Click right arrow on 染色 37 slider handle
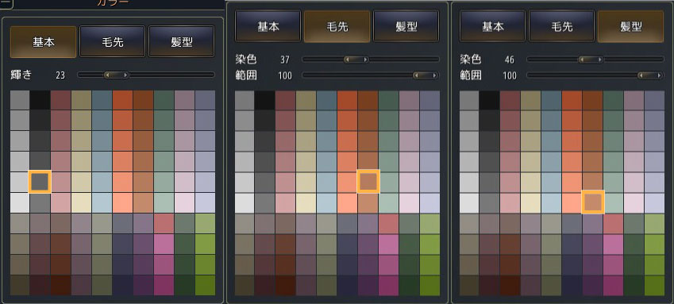The width and height of the screenshot is (674, 304). coord(365,60)
